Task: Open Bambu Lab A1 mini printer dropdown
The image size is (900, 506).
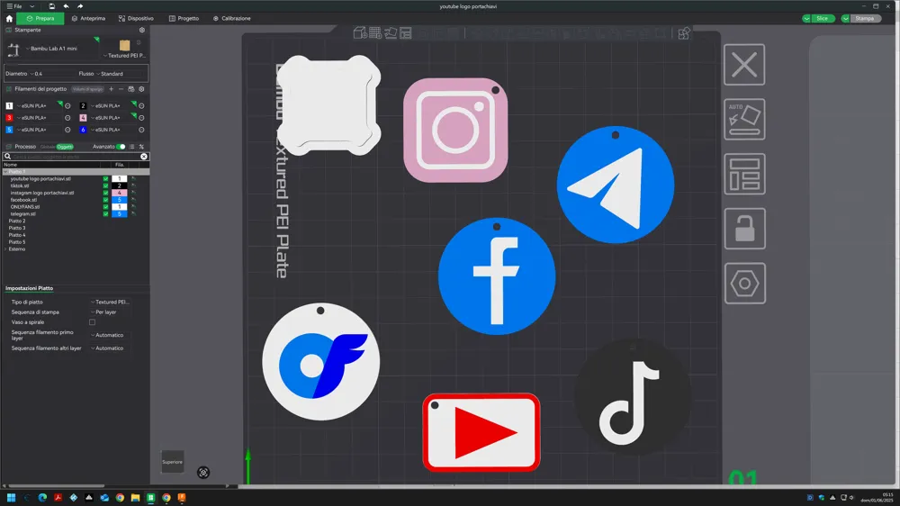Action: click(x=53, y=49)
